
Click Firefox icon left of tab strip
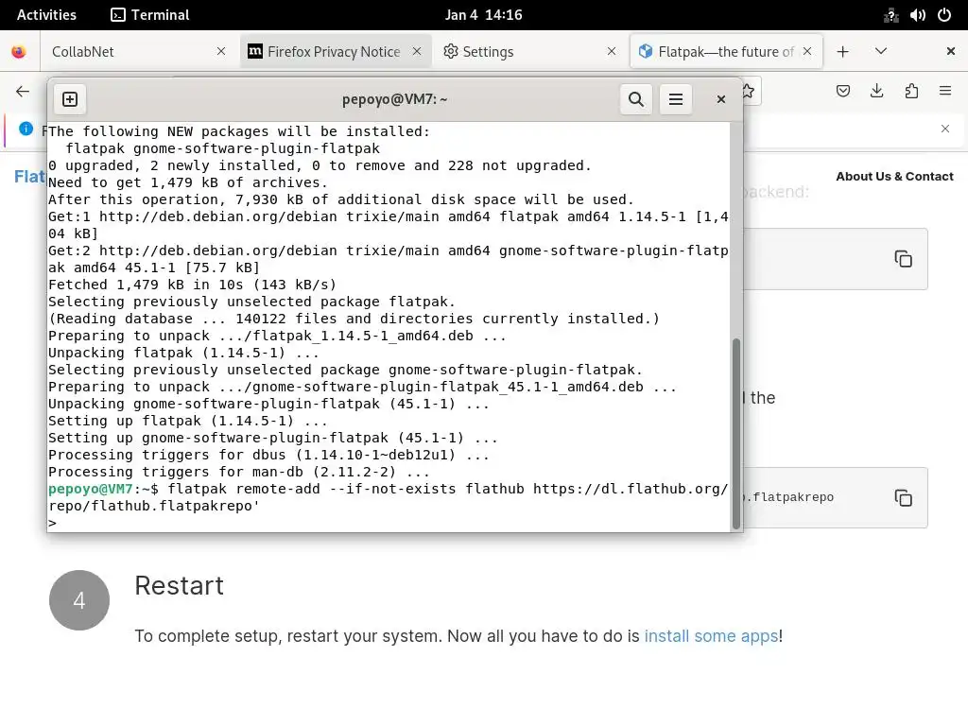tap(19, 51)
